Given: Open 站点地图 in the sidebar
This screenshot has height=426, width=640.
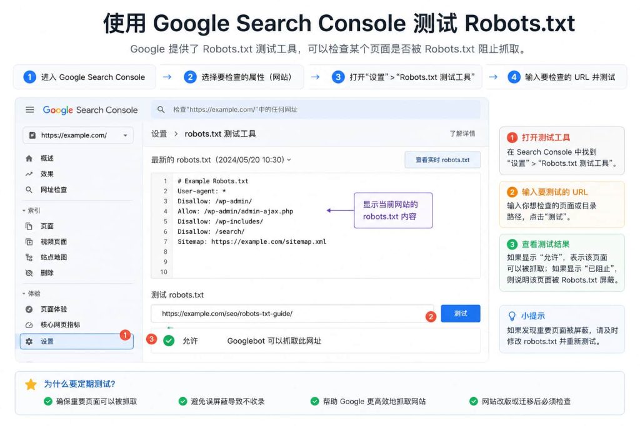Looking at the screenshot, I should pos(54,258).
